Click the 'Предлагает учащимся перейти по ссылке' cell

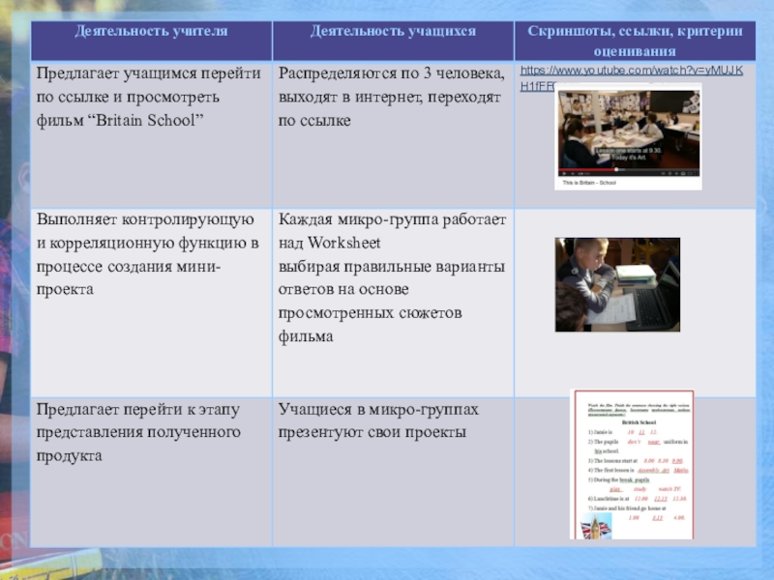(145, 97)
